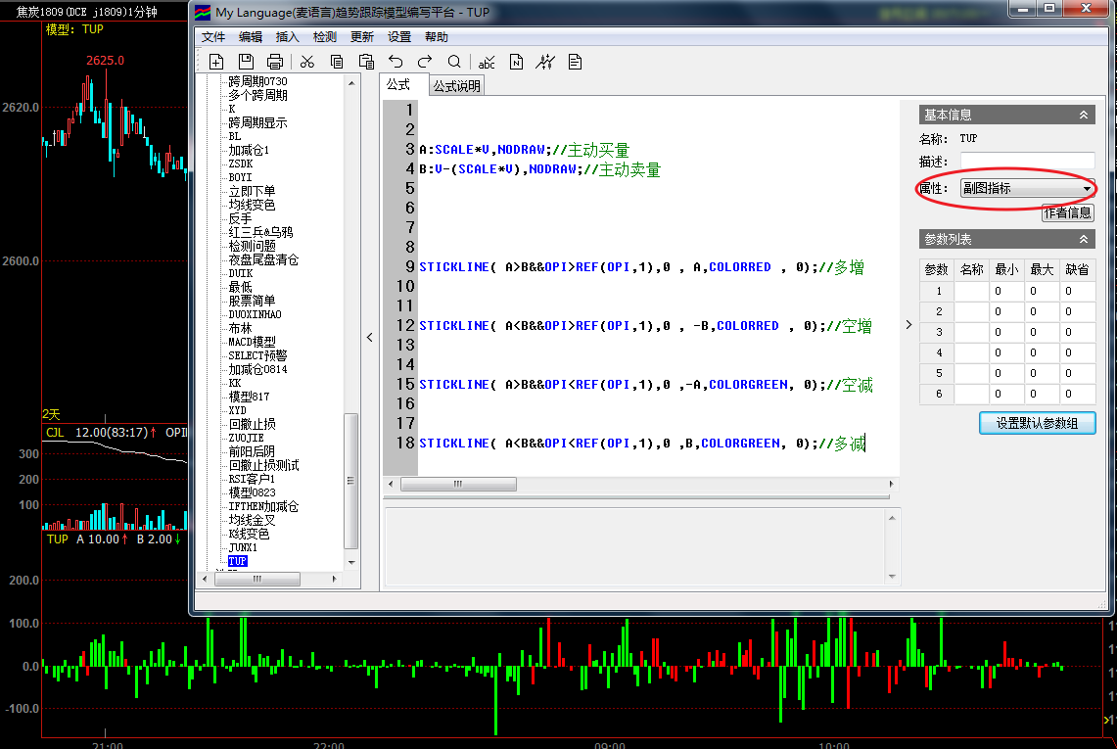Collapse the left formula list panel arrow
This screenshot has width=1117, height=749.
pos(369,337)
